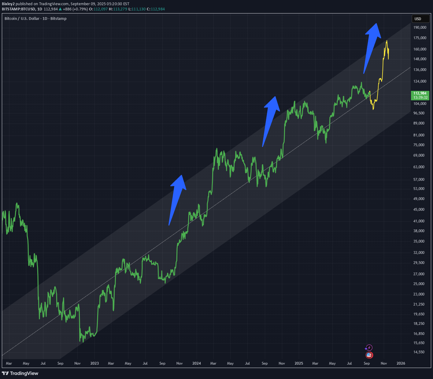
Task: Click the open value O:112,097
Action: pyautogui.click(x=98, y=9)
